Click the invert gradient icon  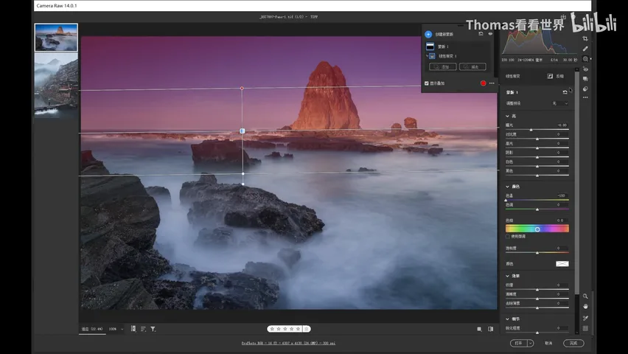tap(550, 76)
